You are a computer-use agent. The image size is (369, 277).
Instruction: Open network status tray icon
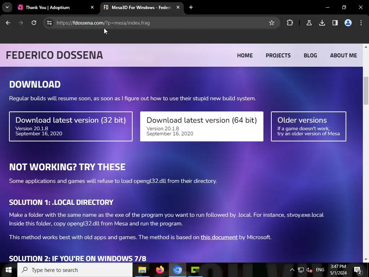[301, 270]
